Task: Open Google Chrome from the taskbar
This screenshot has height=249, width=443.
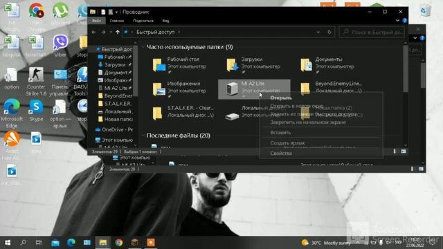Action: (x=119, y=243)
